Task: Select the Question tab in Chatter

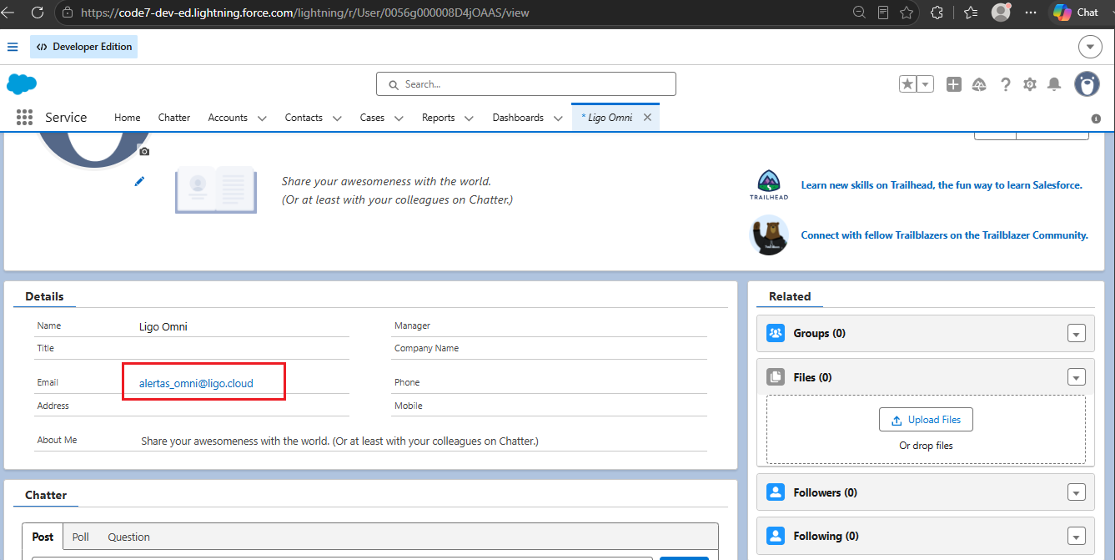Action: 128,537
